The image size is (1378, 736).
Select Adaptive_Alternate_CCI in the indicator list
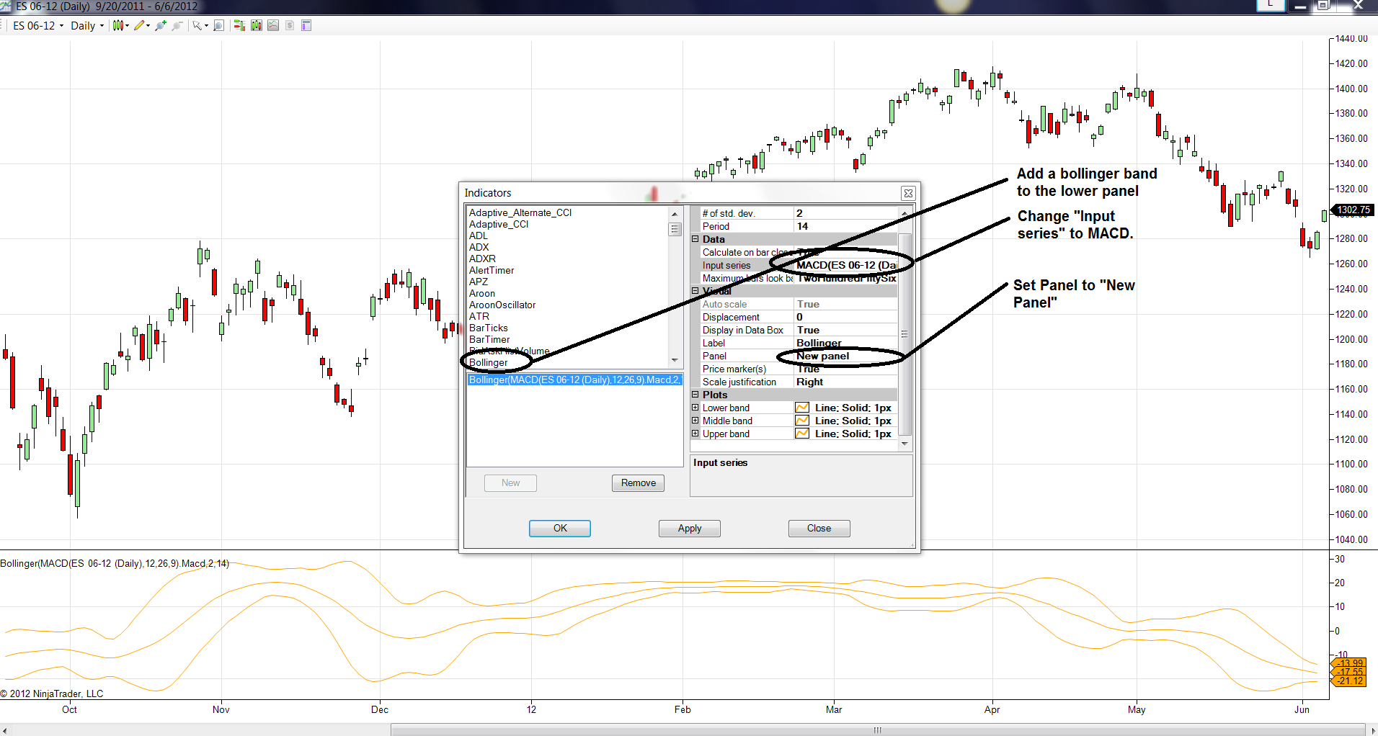(x=520, y=212)
